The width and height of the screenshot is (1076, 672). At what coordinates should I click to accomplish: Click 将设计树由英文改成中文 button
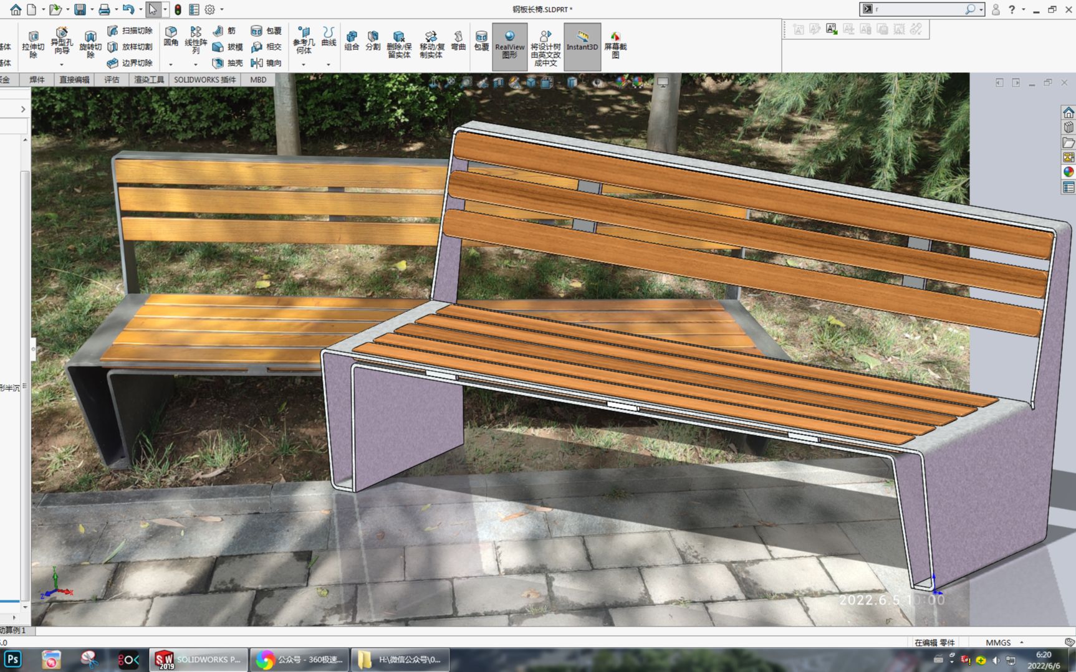point(545,48)
